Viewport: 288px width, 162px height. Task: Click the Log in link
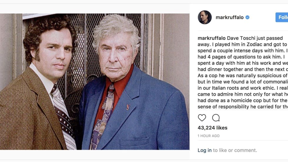coord(205,150)
